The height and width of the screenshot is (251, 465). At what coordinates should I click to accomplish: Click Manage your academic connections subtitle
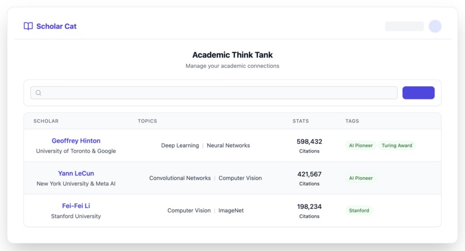click(x=232, y=66)
